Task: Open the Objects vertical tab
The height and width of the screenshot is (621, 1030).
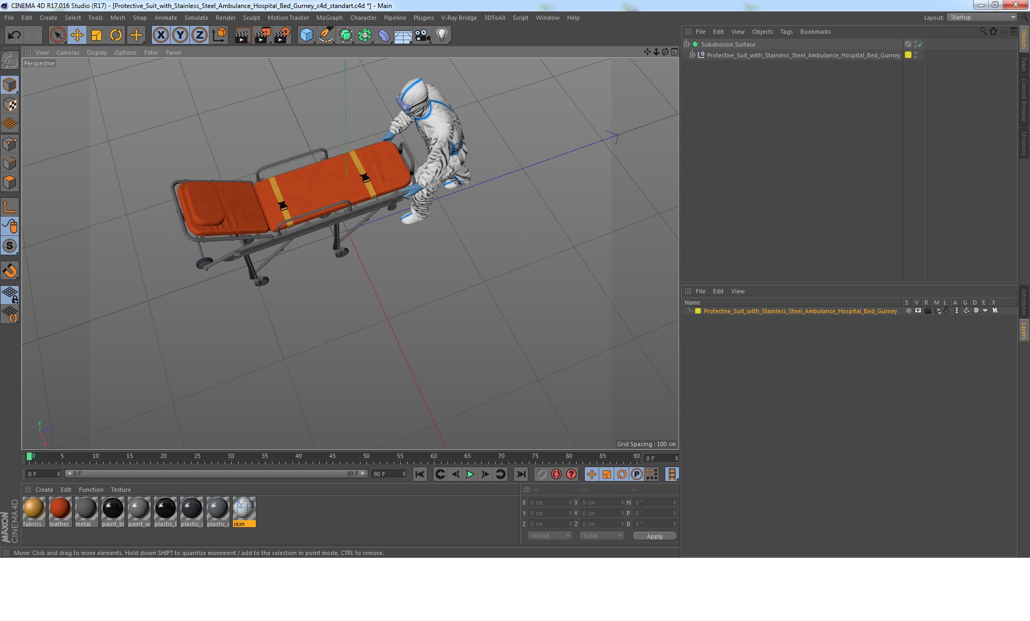Action: pos(1024,39)
